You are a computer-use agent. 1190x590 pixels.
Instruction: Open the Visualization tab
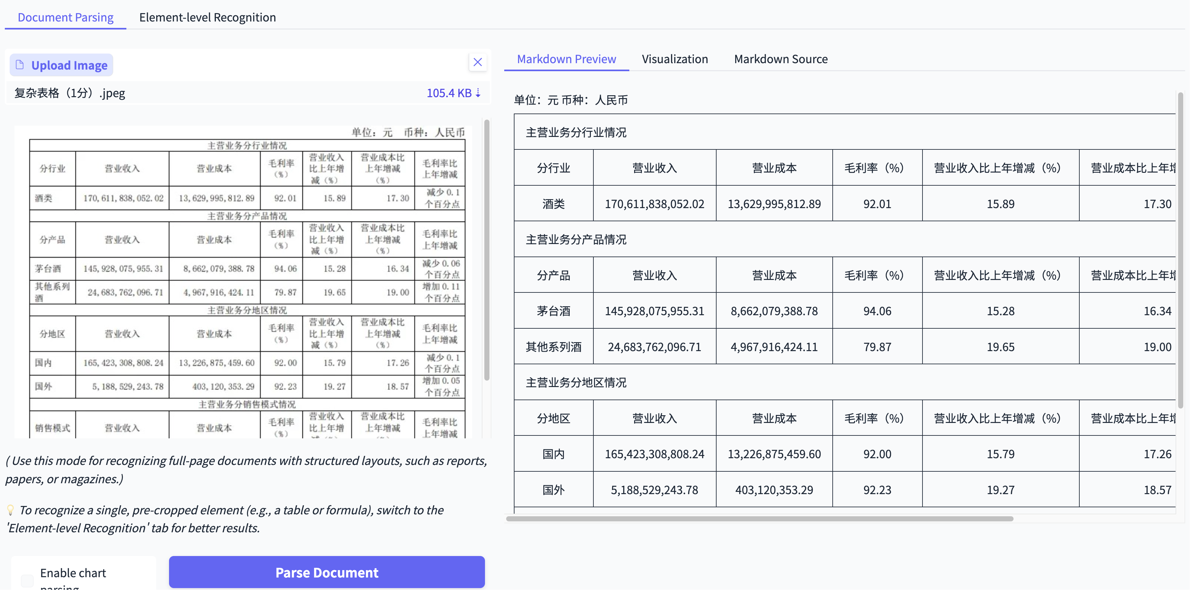(x=675, y=59)
